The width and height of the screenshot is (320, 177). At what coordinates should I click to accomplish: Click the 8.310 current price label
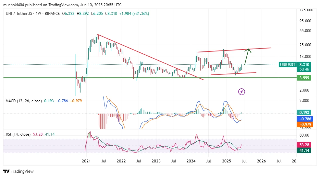pyautogui.click(x=304, y=65)
